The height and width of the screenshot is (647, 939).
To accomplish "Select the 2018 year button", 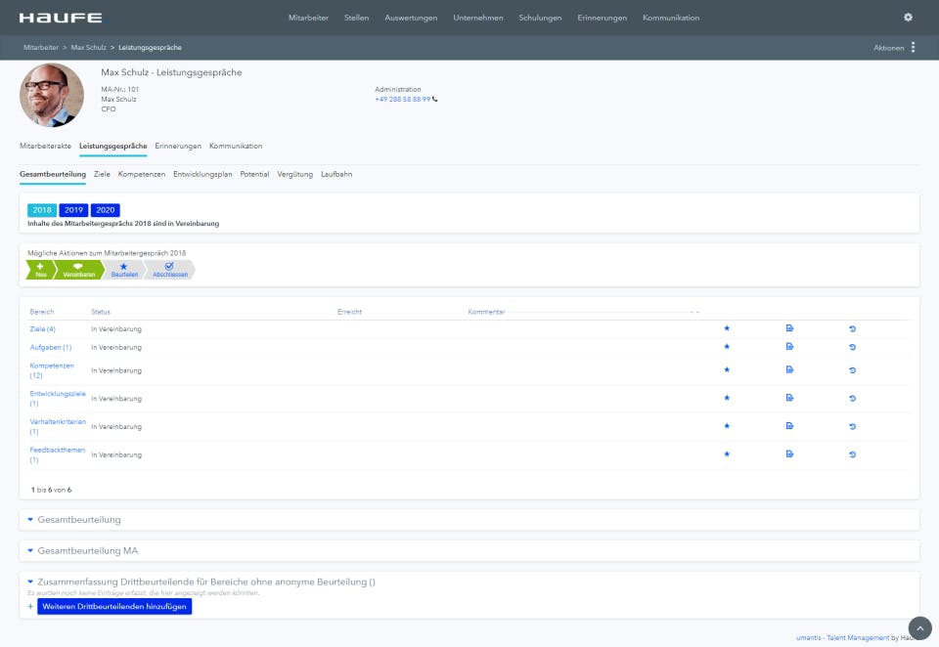I will (x=42, y=210).
